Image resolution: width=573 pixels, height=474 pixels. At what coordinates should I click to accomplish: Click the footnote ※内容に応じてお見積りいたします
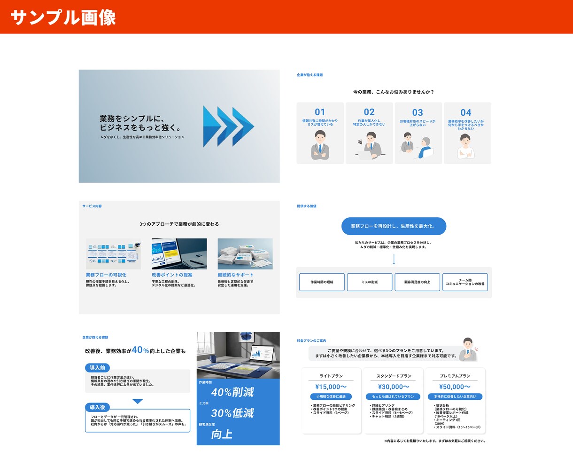click(435, 441)
